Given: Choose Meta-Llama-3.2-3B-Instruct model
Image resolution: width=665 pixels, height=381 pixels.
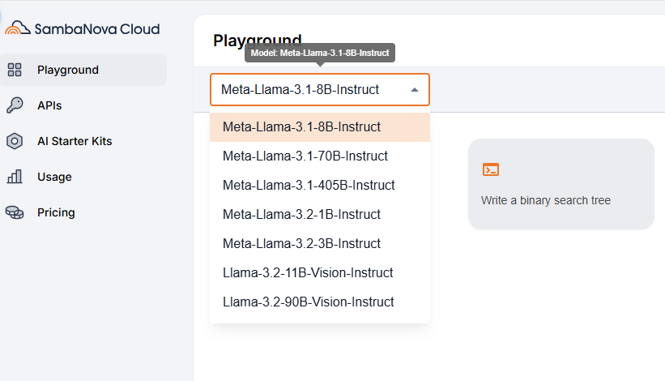Looking at the screenshot, I should click(x=301, y=244).
